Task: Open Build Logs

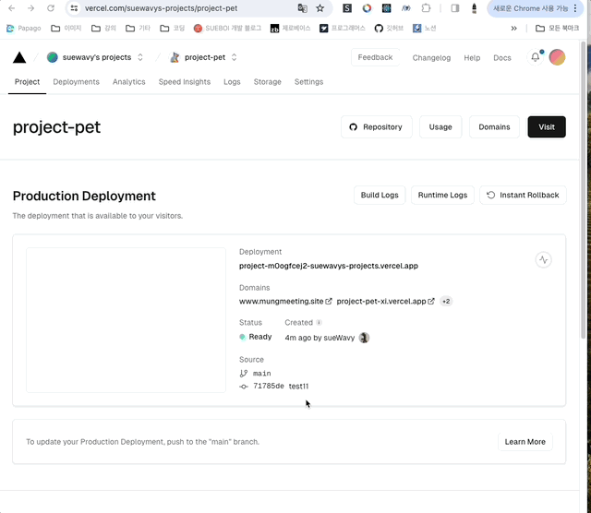Action: click(380, 195)
